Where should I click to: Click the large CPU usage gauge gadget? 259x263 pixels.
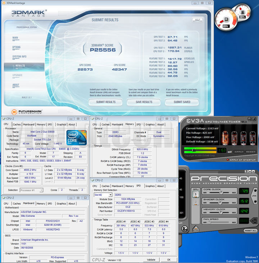click(226, 19)
